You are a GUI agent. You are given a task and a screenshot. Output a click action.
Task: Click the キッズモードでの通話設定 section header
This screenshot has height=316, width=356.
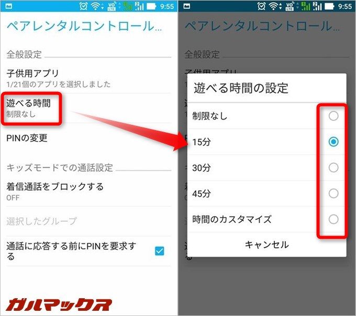[60, 168]
